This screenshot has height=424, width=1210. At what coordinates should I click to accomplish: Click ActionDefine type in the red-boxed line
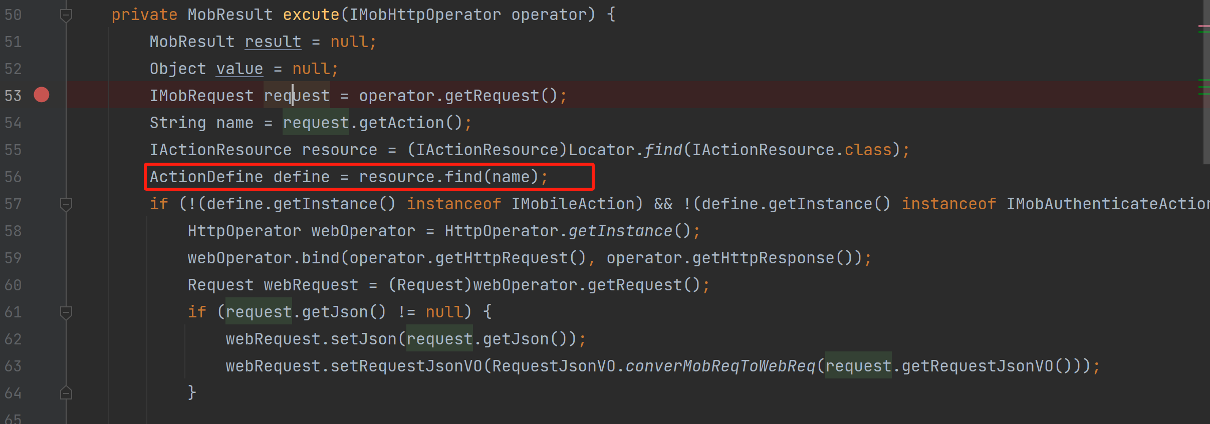206,177
